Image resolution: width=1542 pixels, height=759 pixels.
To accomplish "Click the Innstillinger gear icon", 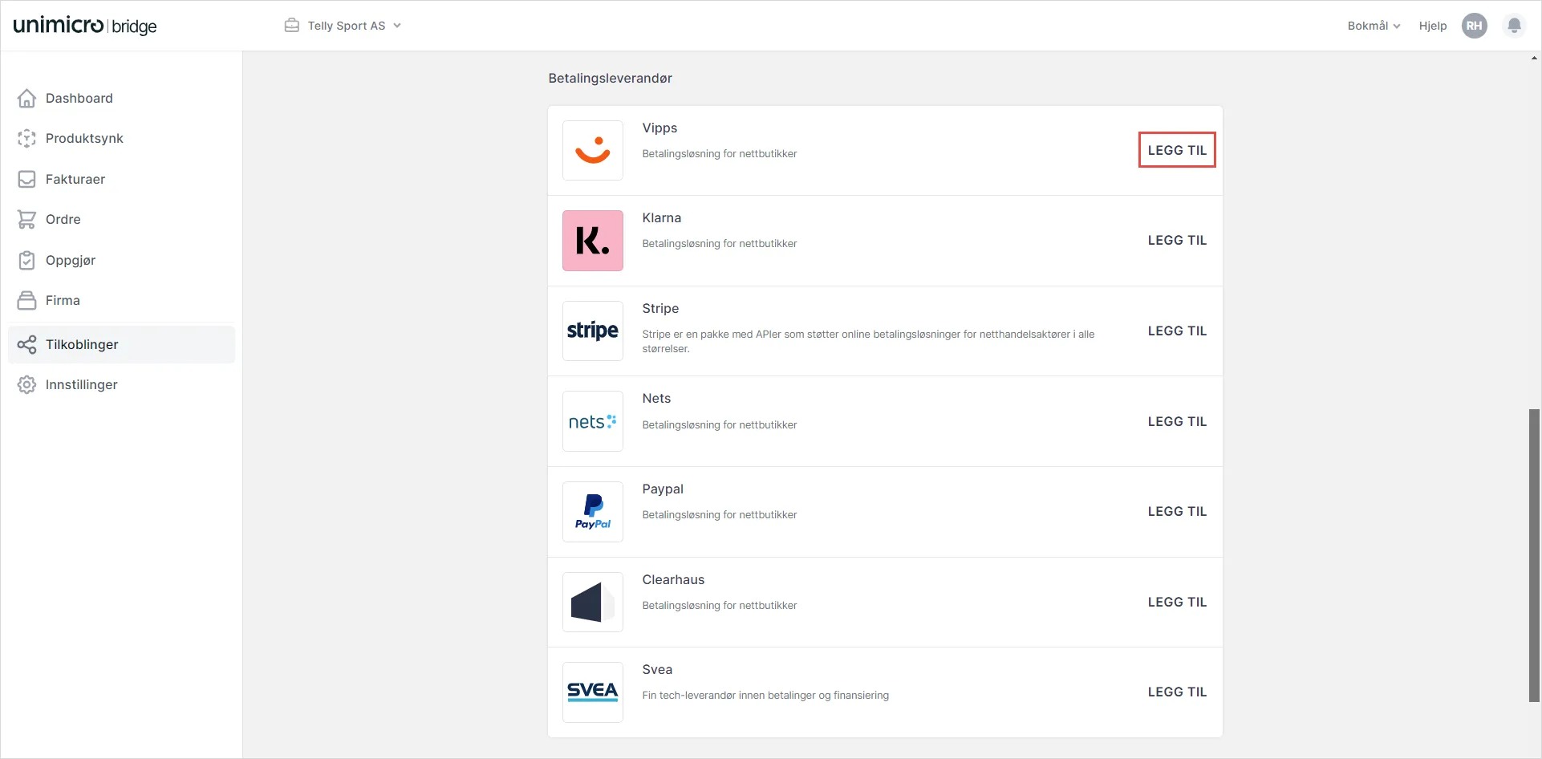I will tap(26, 384).
